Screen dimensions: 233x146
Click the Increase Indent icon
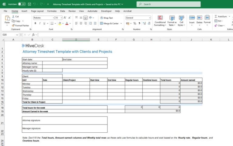(95, 23)
